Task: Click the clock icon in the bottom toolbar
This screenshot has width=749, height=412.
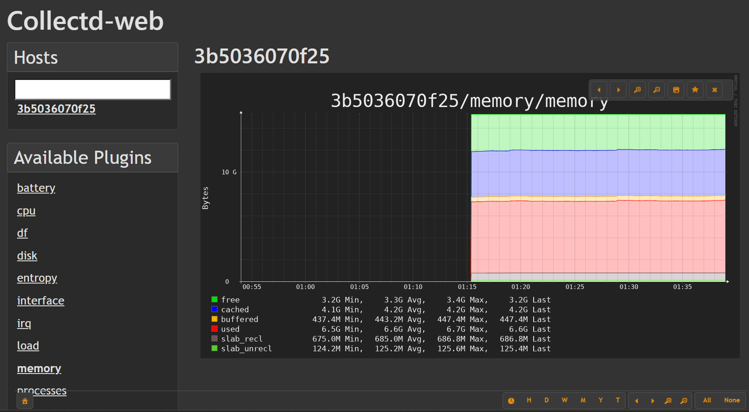Action: [511, 401]
